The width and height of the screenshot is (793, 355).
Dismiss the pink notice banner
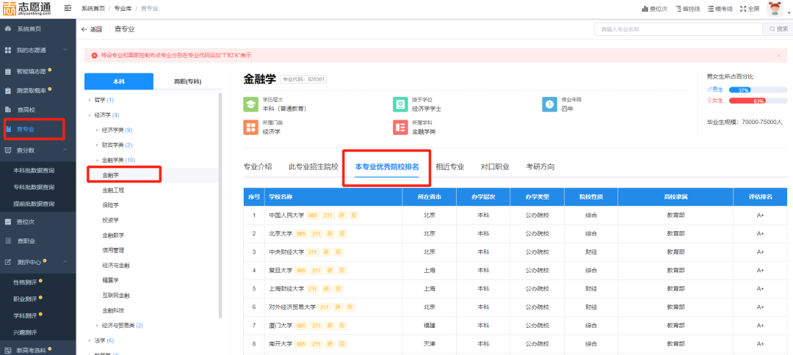[778, 55]
